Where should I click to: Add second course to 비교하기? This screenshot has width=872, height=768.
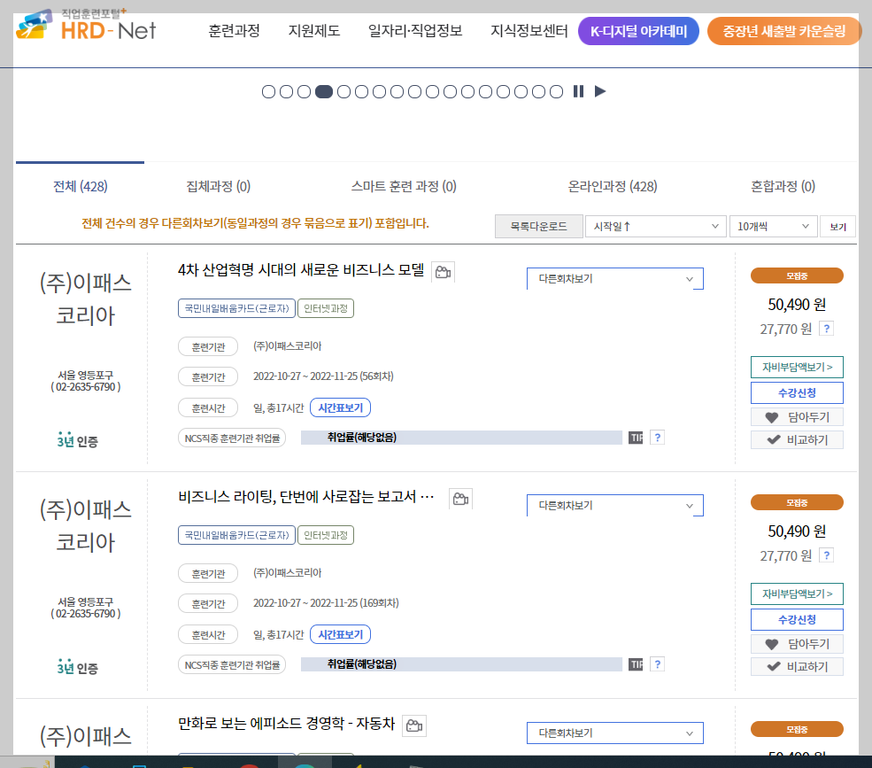[797, 667]
